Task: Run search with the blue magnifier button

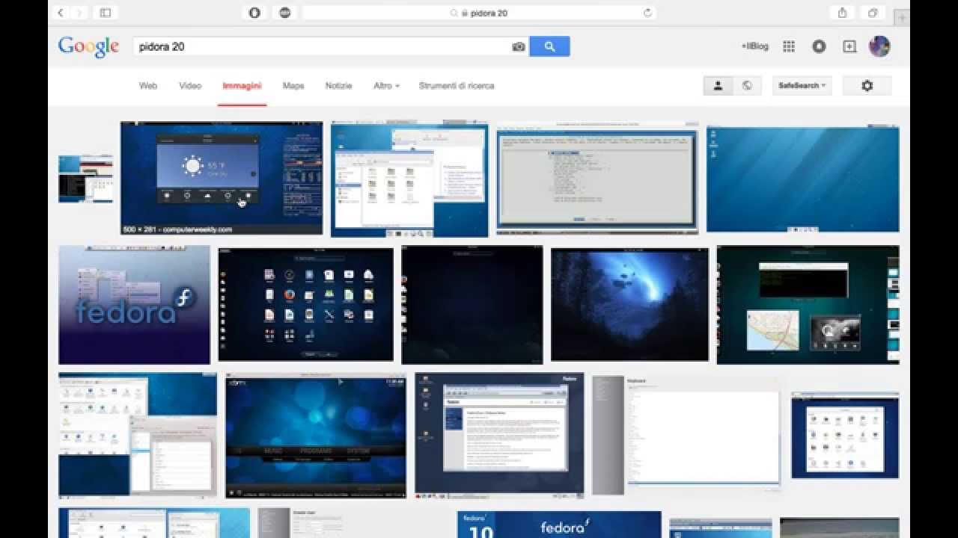Action: pyautogui.click(x=549, y=46)
